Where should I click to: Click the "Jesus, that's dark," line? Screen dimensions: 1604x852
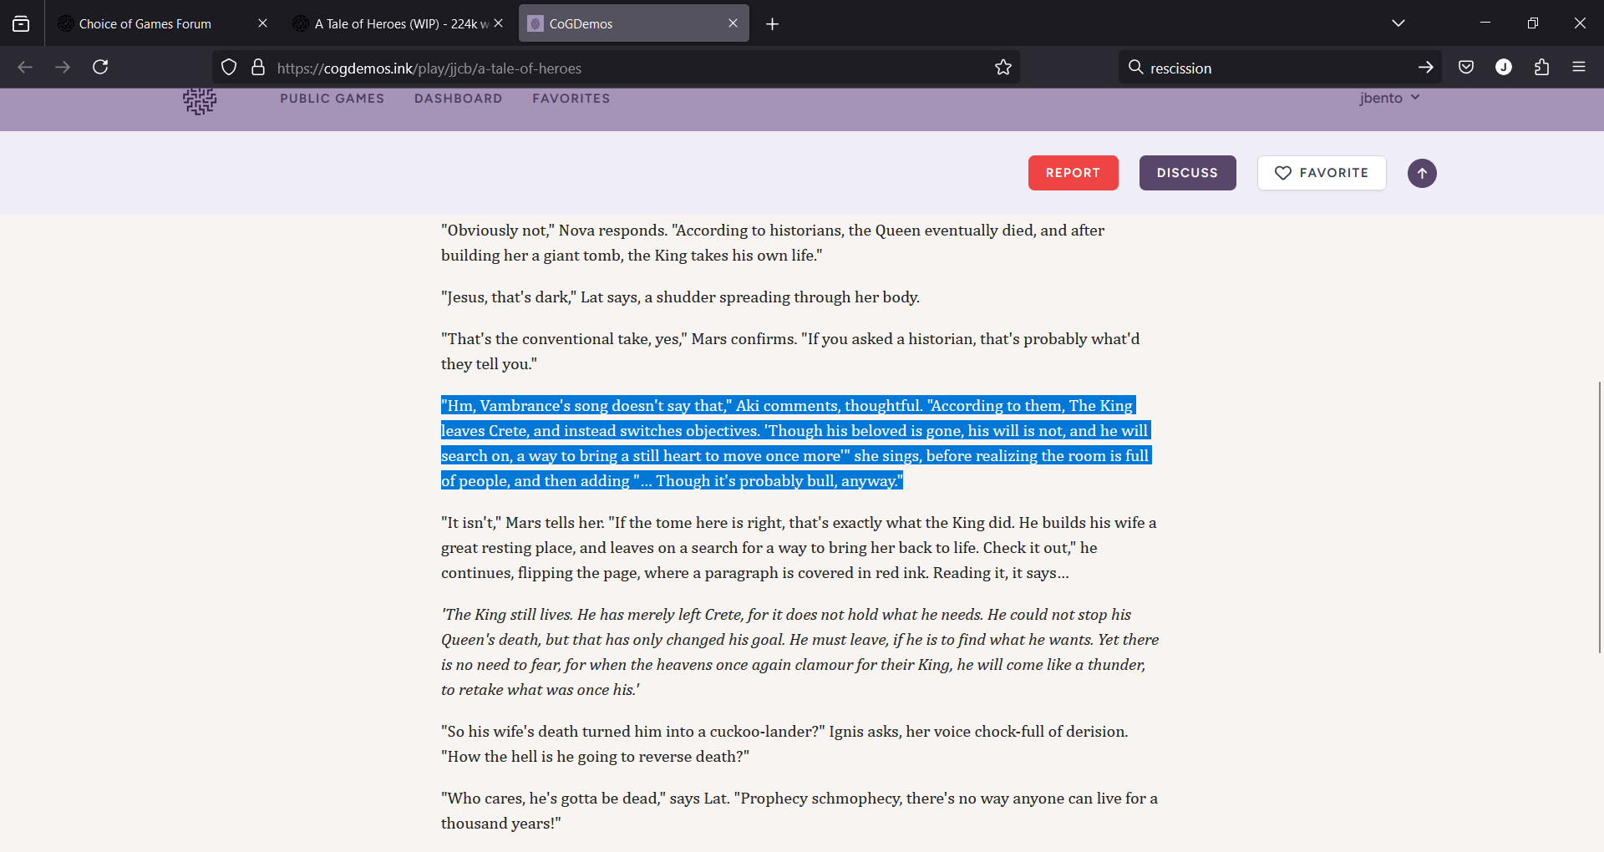coord(680,297)
